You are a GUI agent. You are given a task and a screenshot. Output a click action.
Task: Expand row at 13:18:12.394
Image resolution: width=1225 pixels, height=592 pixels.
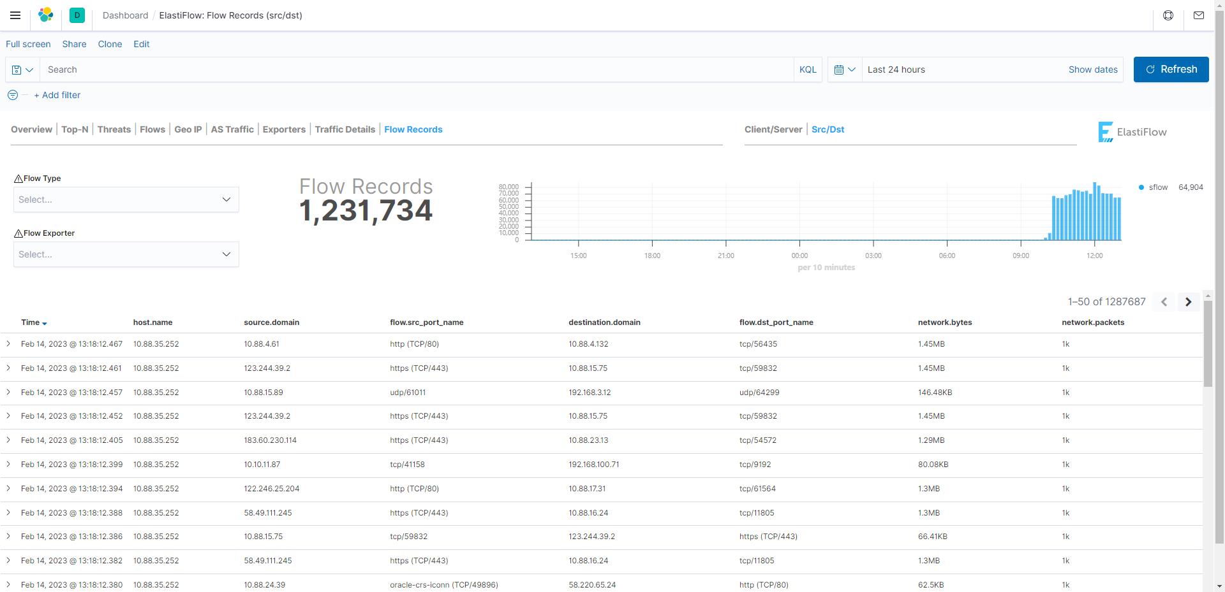click(x=8, y=489)
